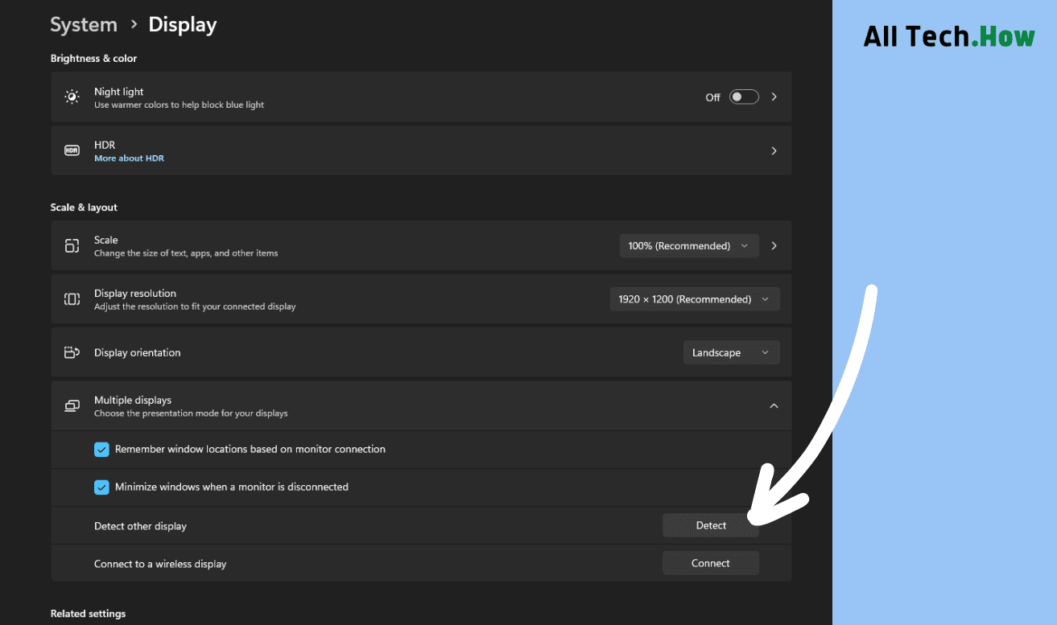
Task: Open More about HDR link
Action: 129,158
